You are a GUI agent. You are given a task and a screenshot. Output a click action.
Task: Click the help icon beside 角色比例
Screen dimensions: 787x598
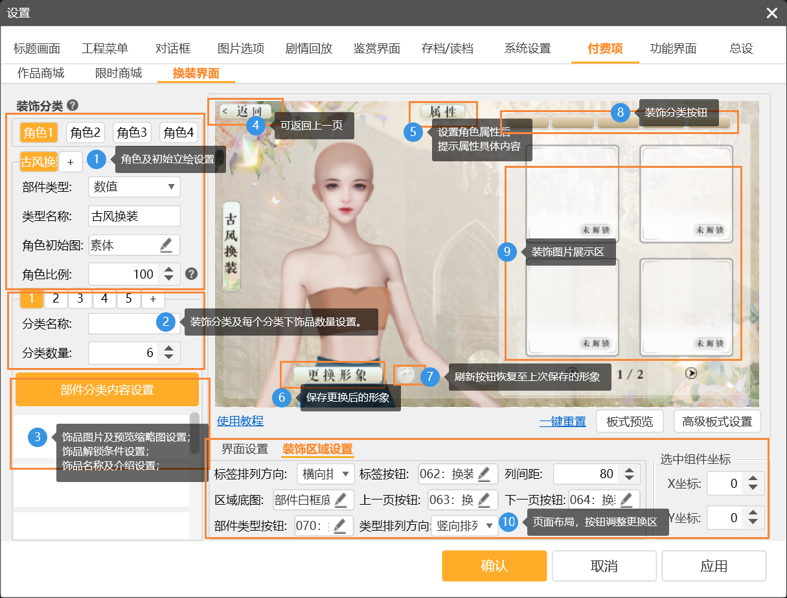point(191,274)
